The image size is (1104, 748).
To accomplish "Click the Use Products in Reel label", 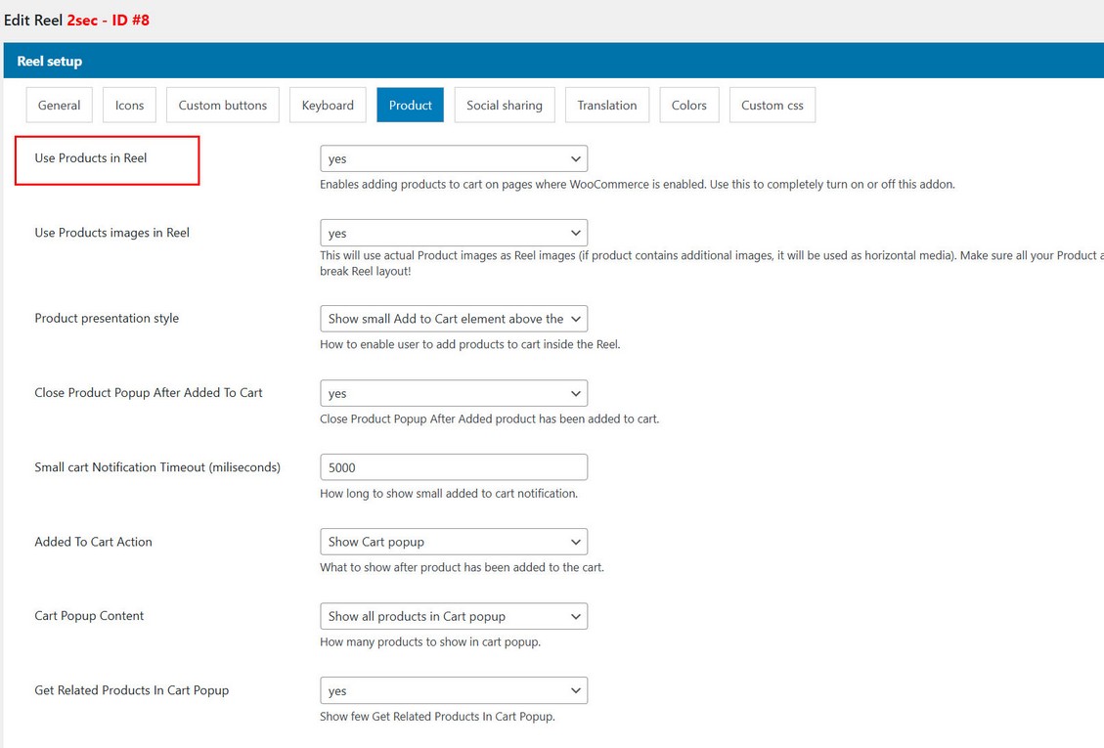I will coord(91,158).
